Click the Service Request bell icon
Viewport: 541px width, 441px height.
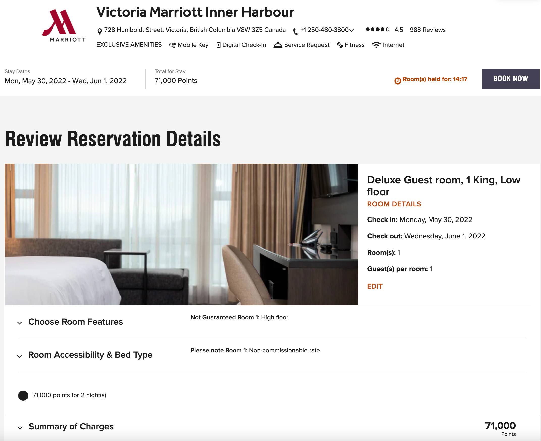278,45
